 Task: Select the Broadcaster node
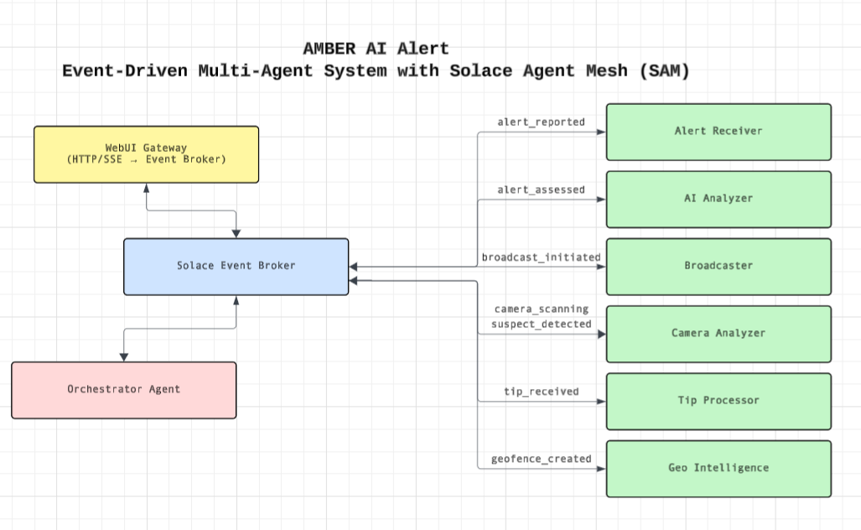click(x=718, y=267)
